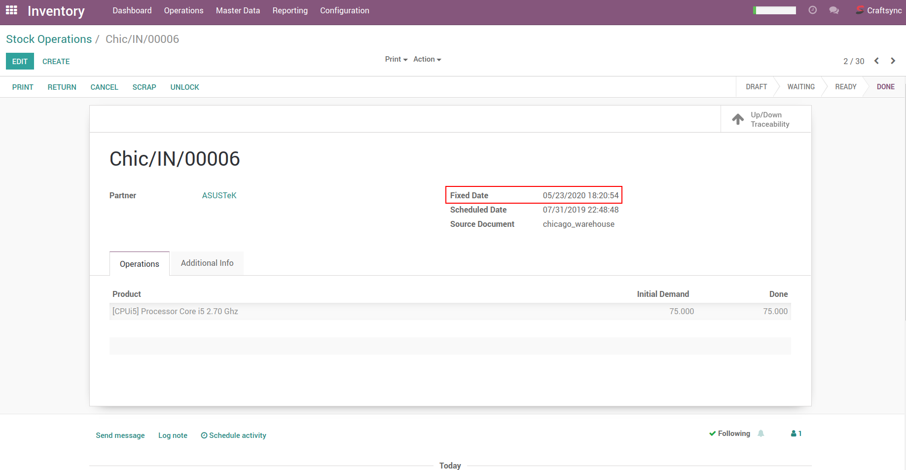This screenshot has width=906, height=470.
Task: Open the conversations chat icon
Action: click(x=834, y=10)
